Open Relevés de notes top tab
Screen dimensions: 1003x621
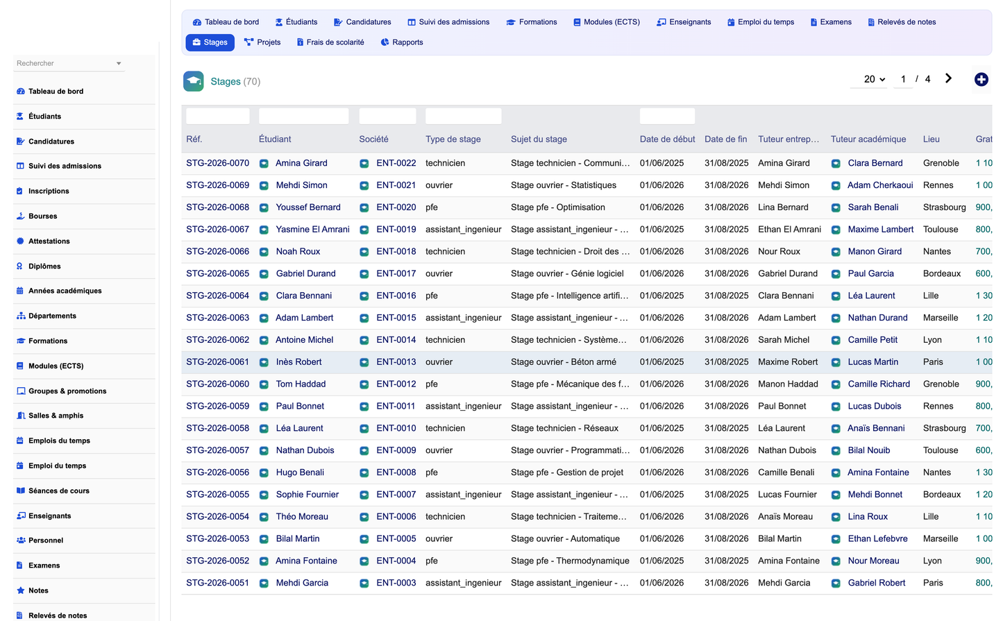(902, 22)
